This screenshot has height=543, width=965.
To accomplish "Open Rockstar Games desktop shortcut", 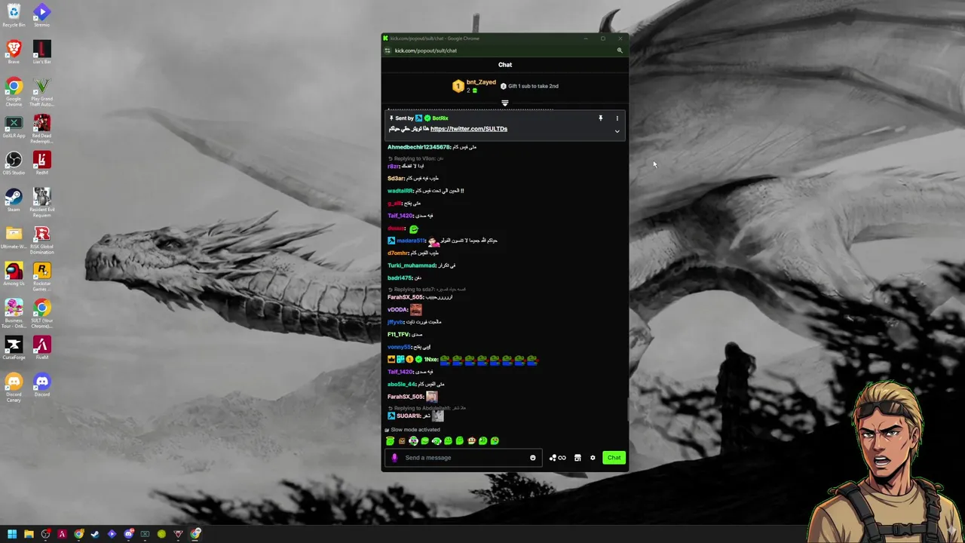I will [x=41, y=277].
